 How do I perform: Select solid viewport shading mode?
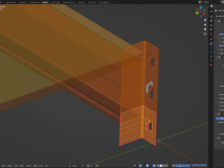pos(161,166)
